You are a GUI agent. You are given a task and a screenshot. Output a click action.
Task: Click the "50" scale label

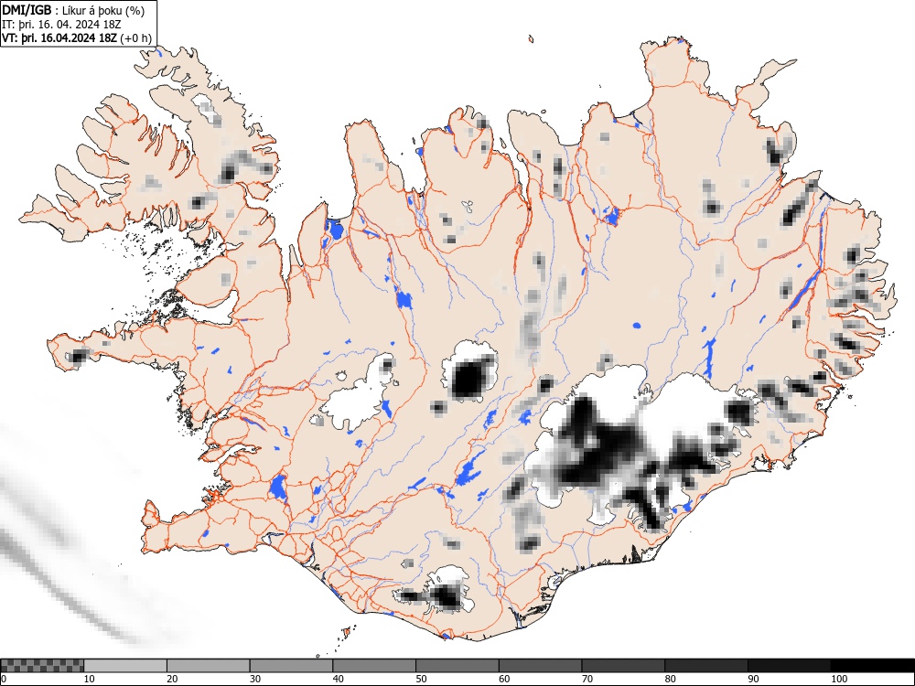[x=421, y=679]
